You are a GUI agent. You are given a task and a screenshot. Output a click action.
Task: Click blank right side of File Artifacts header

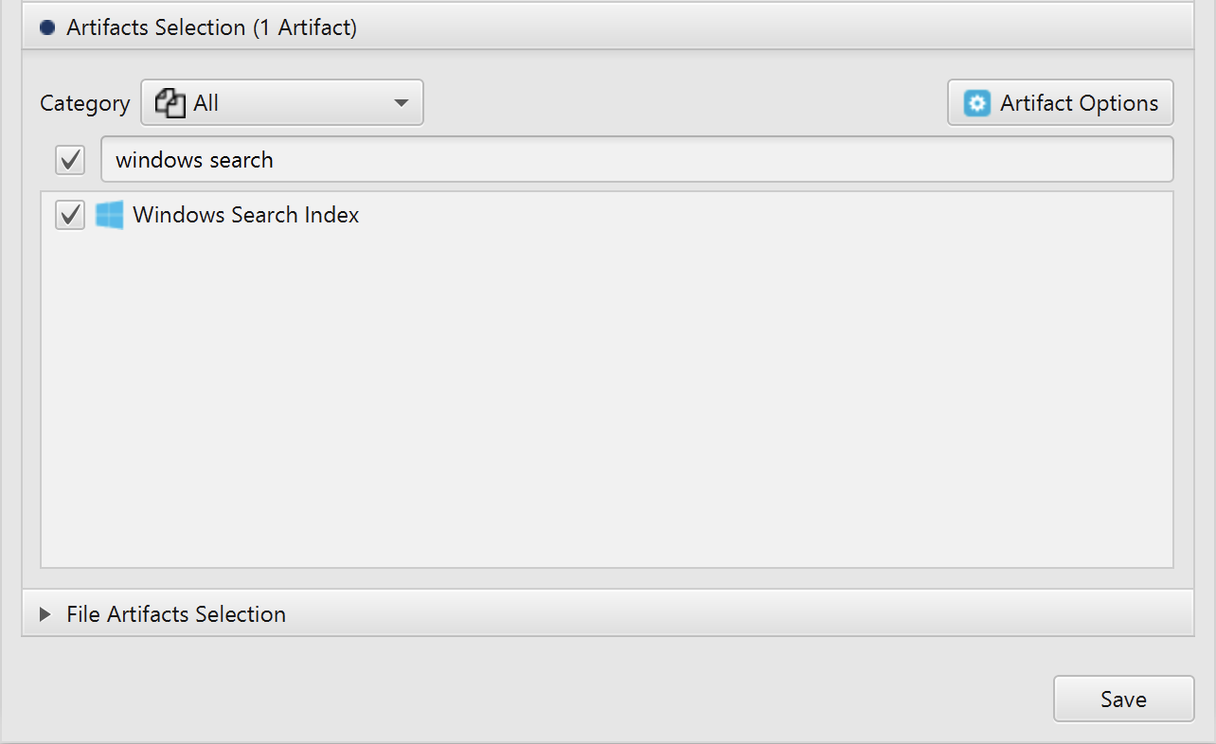[739, 614]
